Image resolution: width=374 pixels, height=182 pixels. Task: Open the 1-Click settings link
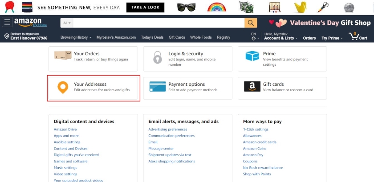click(256, 129)
